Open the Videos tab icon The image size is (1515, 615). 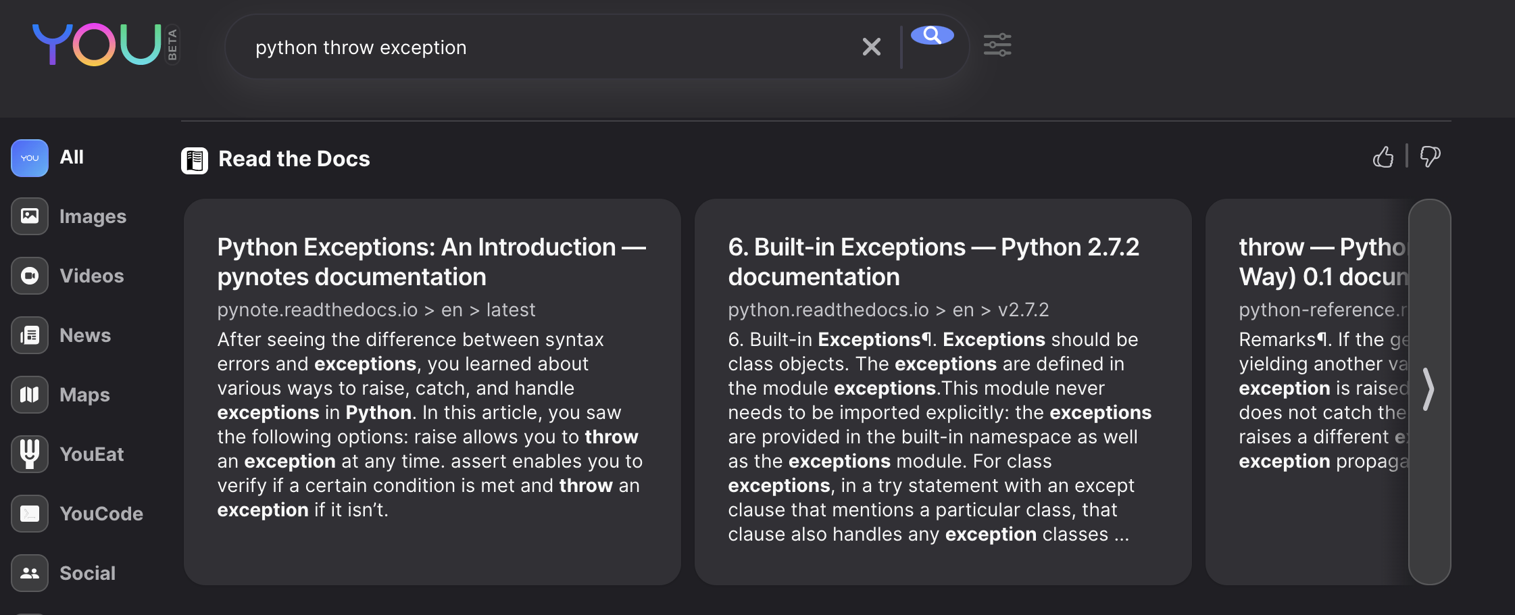point(30,276)
